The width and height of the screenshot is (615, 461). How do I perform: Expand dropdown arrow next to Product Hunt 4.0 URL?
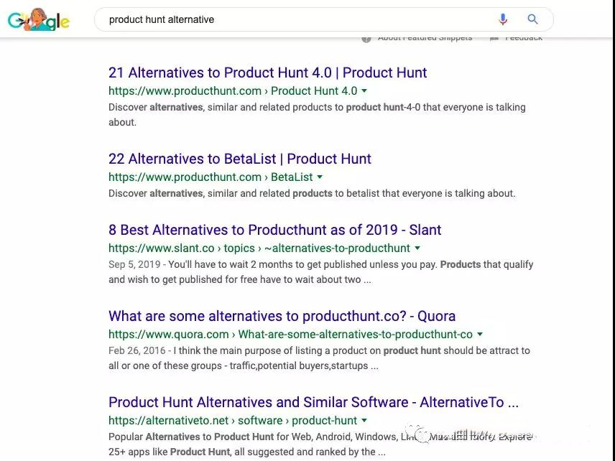[x=364, y=91]
